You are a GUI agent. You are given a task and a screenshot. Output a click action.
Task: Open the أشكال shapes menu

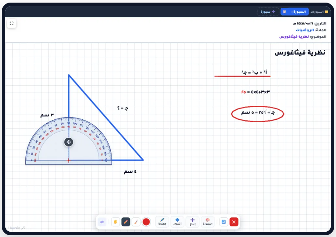pyautogui.click(x=178, y=222)
